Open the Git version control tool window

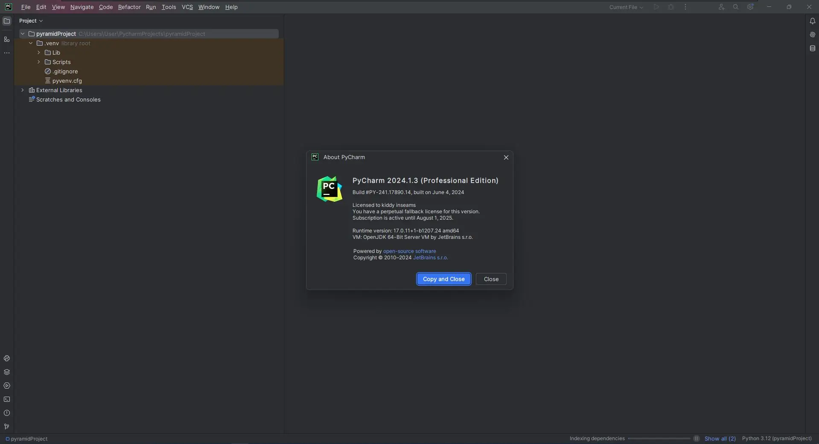pos(7,427)
